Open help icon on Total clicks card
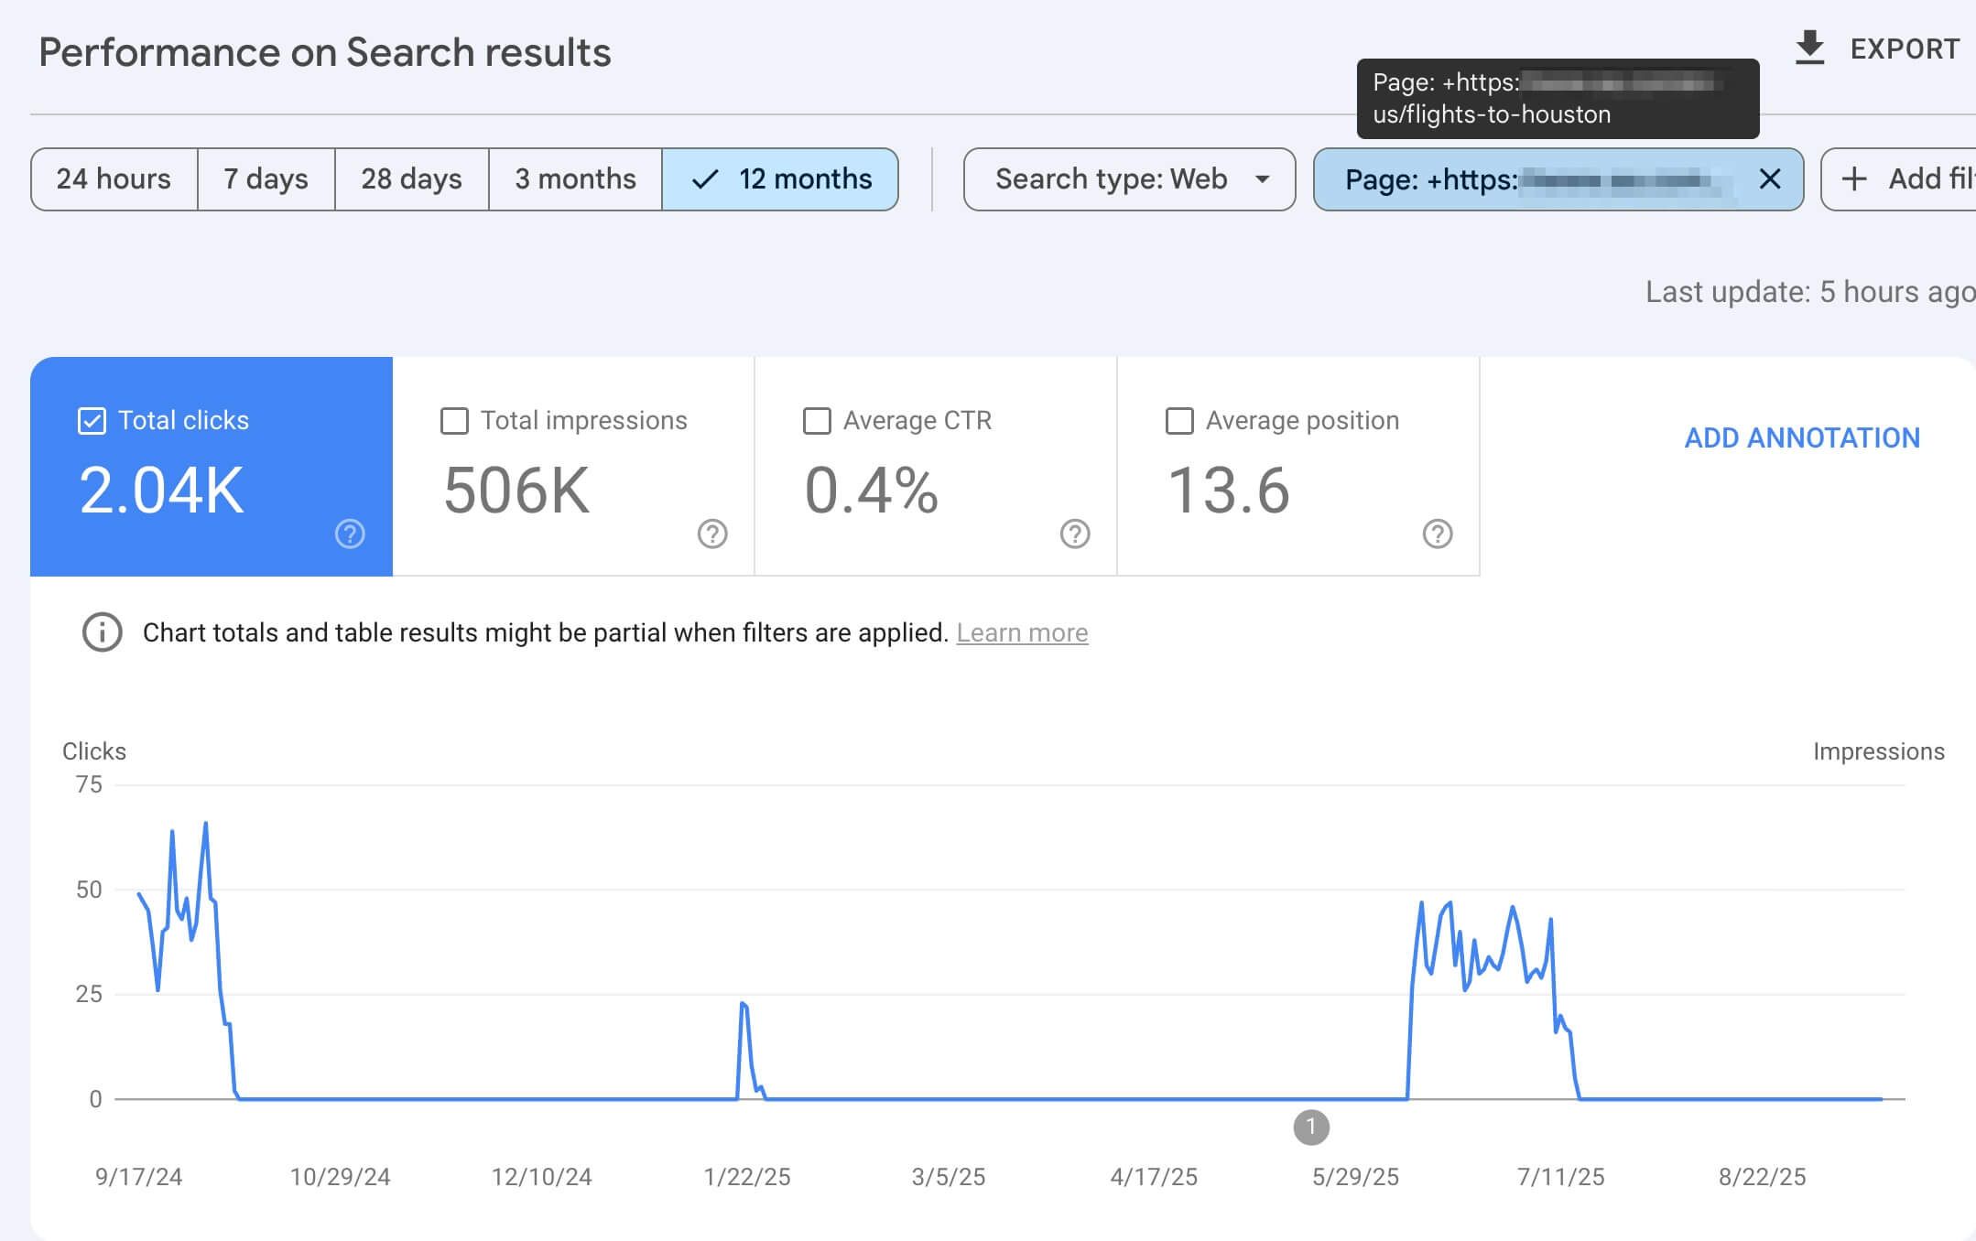1976x1241 pixels. [350, 534]
